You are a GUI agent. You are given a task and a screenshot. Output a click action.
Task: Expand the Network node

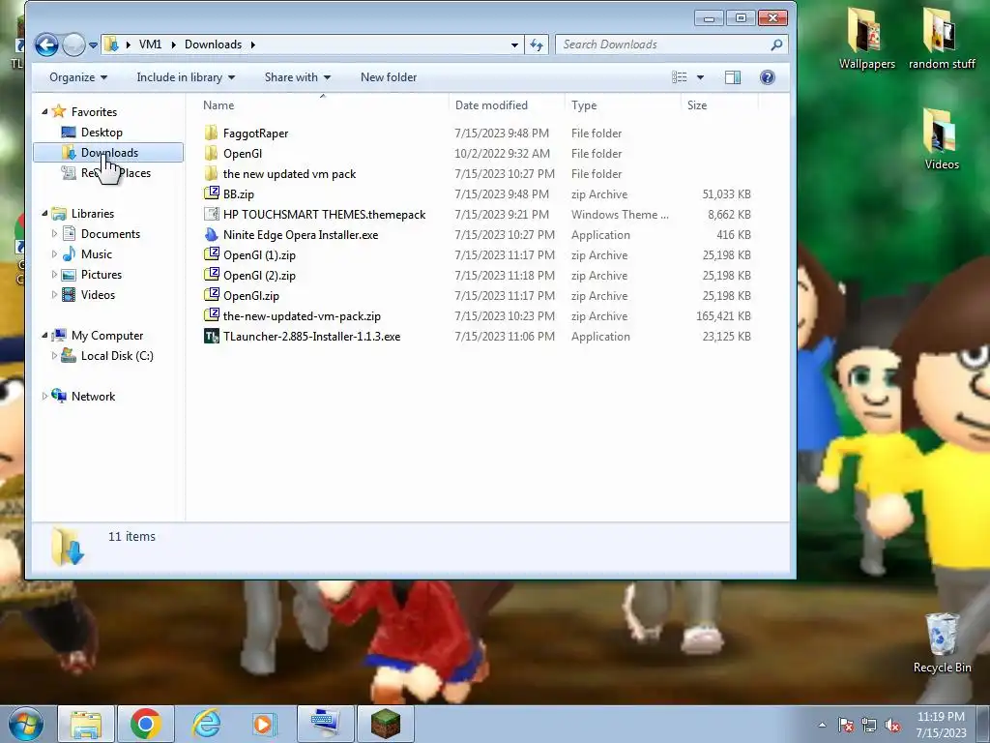click(x=44, y=396)
